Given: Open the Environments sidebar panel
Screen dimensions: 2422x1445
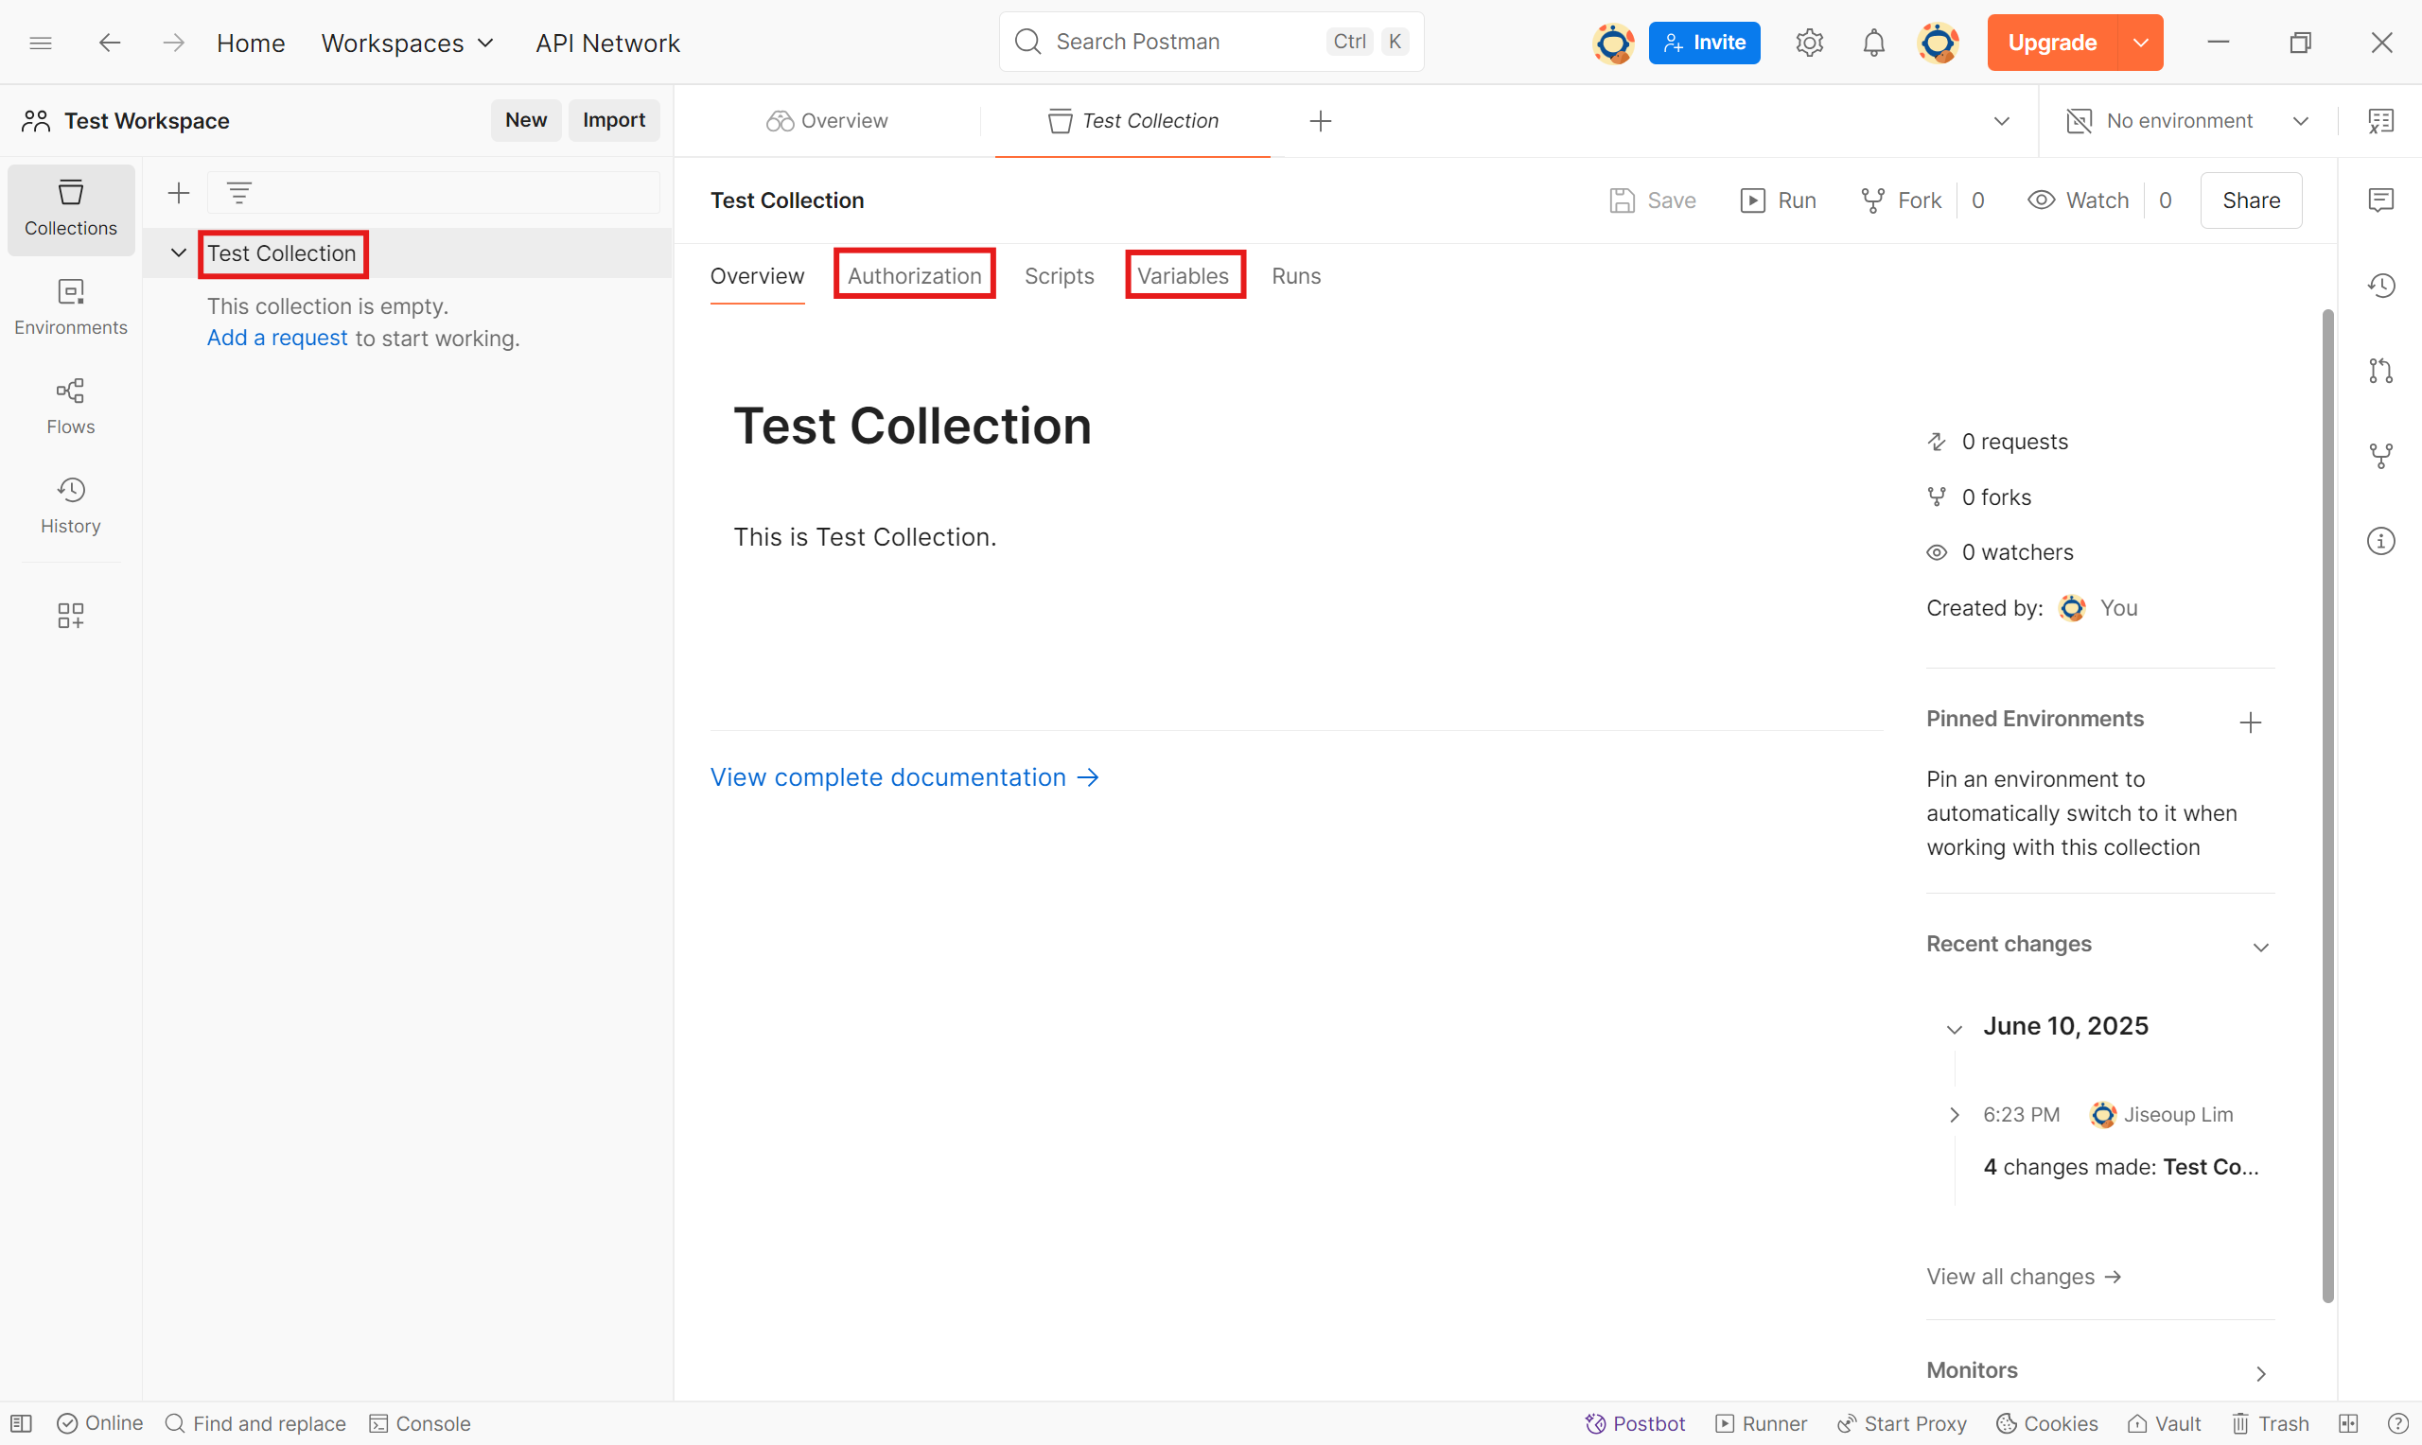Looking at the screenshot, I should click(70, 306).
